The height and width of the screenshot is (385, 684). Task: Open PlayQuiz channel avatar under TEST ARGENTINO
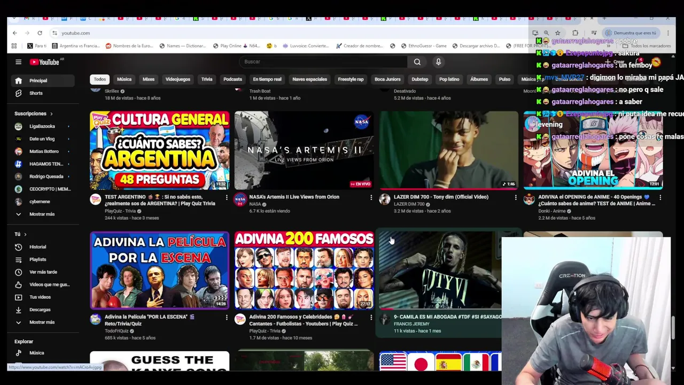tap(96, 199)
